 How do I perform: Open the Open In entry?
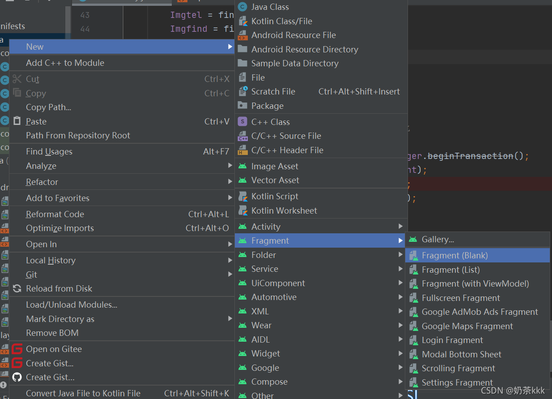[x=122, y=244]
